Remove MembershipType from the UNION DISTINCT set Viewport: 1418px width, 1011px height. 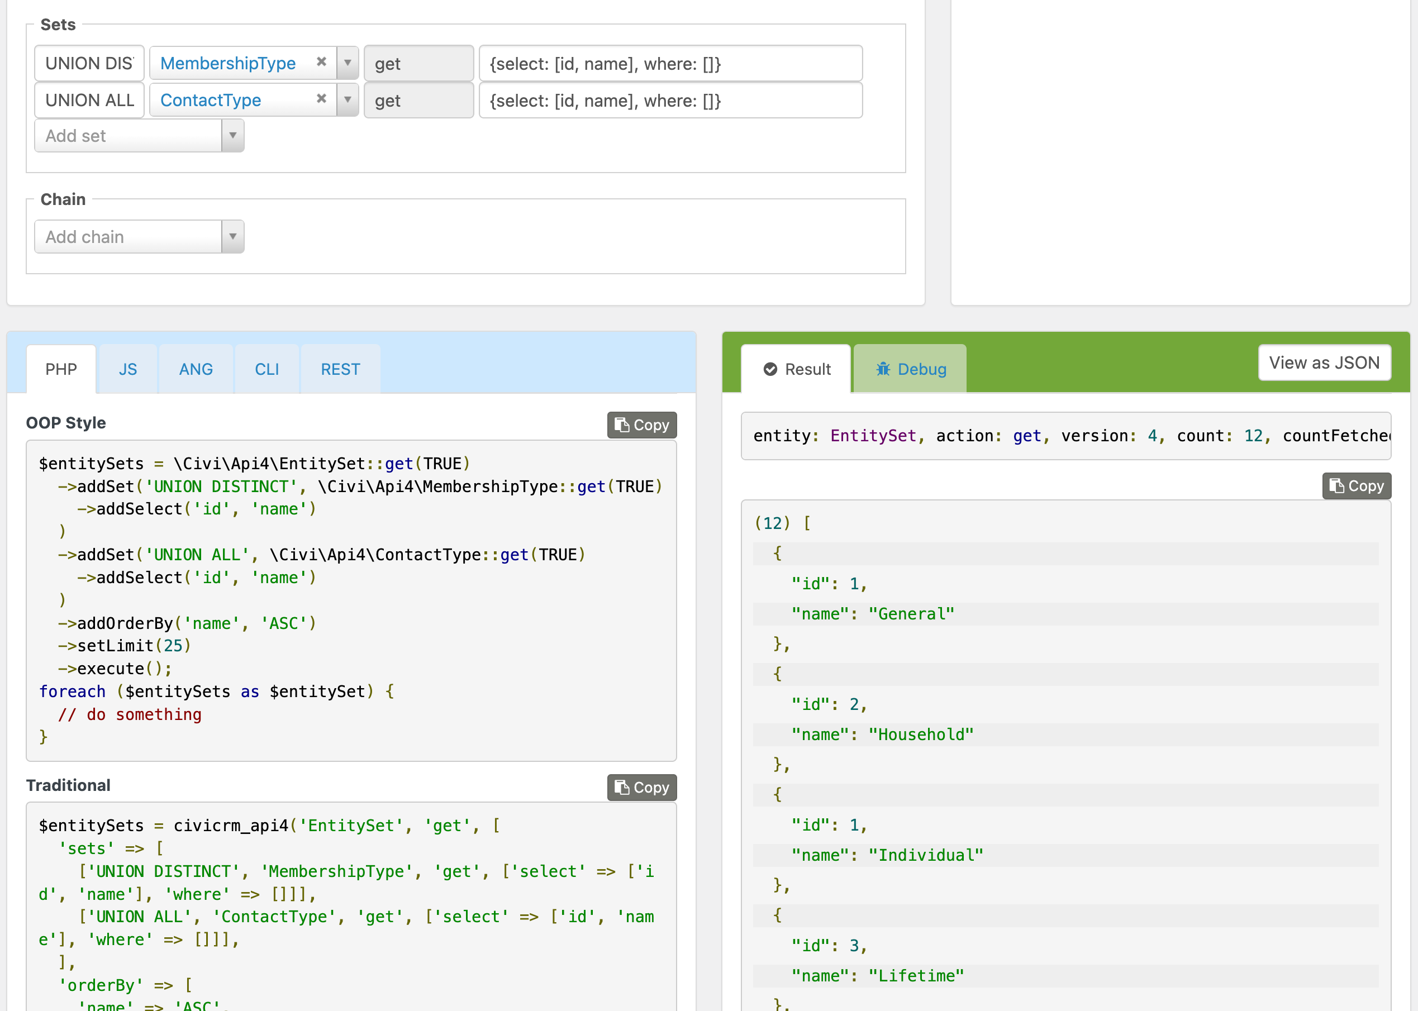(321, 62)
